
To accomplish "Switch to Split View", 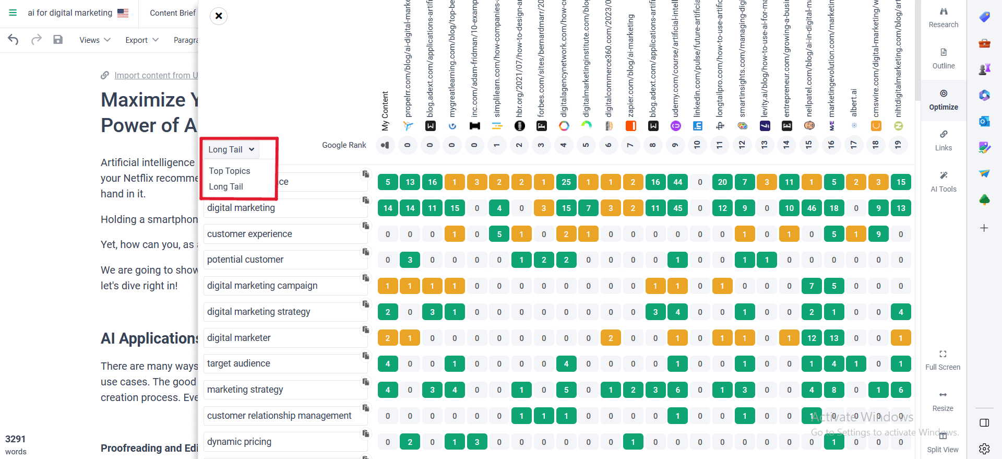I will [943, 443].
